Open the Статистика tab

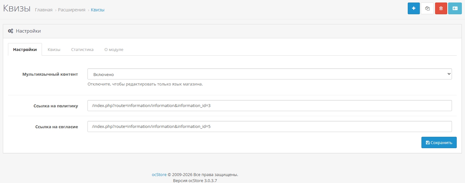click(x=82, y=50)
